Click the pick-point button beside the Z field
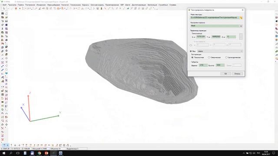 pos(241,36)
